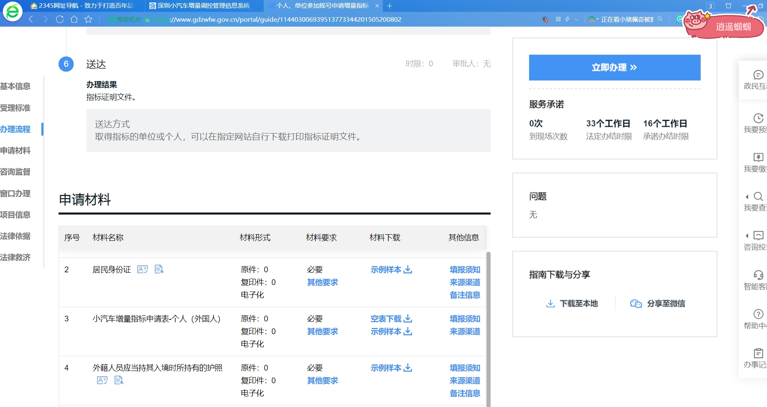Open the browser home page
The image size is (767, 407).
point(74,19)
